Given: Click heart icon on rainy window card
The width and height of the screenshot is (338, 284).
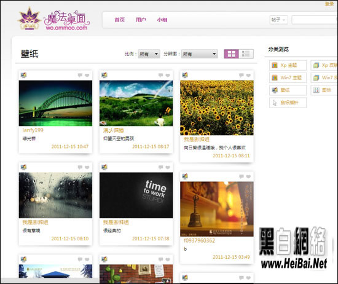Looking at the screenshot, I should [x=87, y=167].
